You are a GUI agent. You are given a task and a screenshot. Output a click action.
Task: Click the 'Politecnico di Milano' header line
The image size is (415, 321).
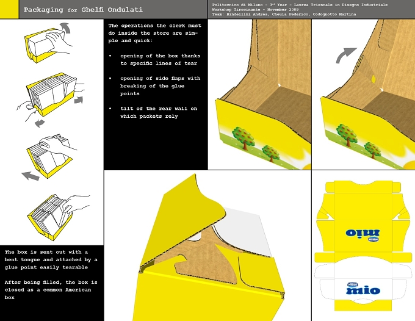(x=300, y=5)
